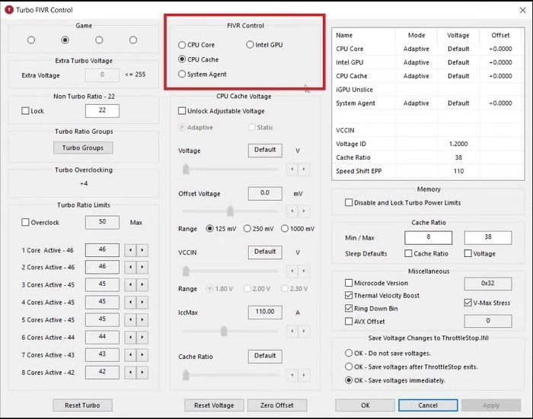Select the CPU Core radio button
533x419 pixels.
182,45
